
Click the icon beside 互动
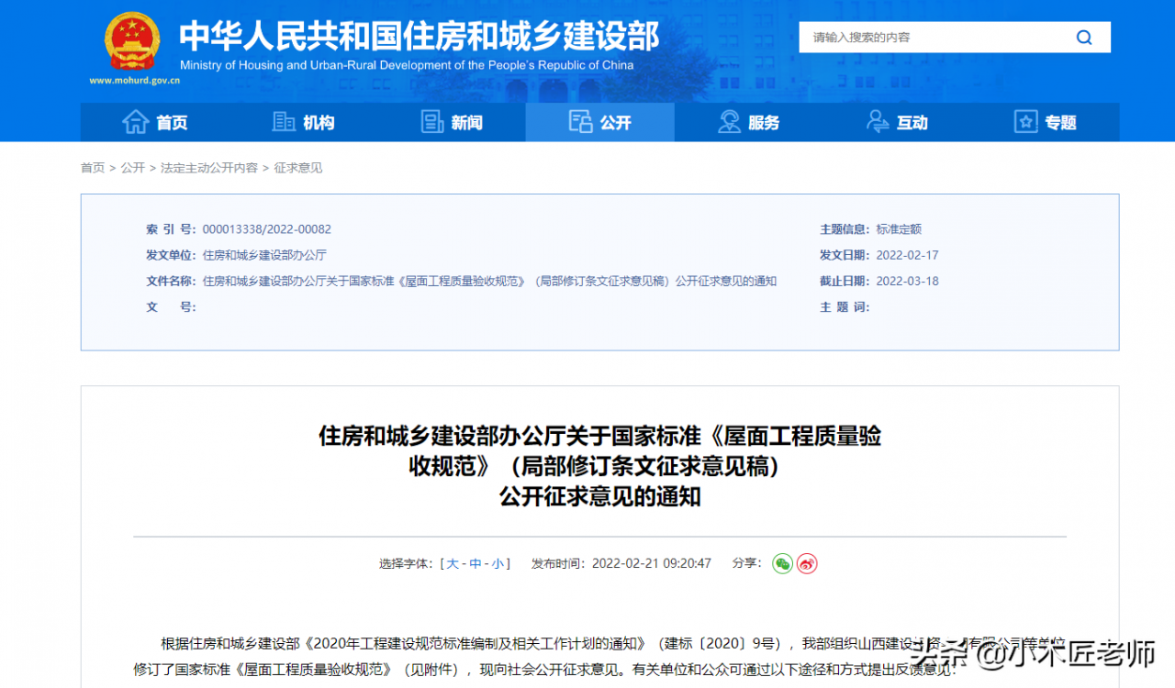pos(878,122)
